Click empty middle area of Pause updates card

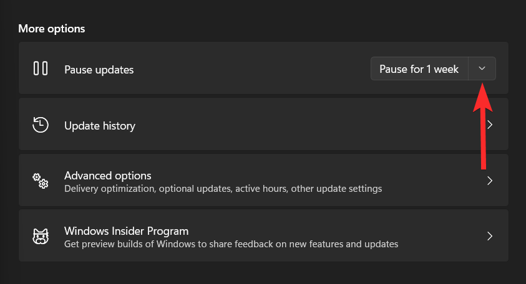coord(251,69)
